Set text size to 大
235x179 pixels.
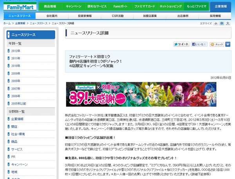coord(228,24)
